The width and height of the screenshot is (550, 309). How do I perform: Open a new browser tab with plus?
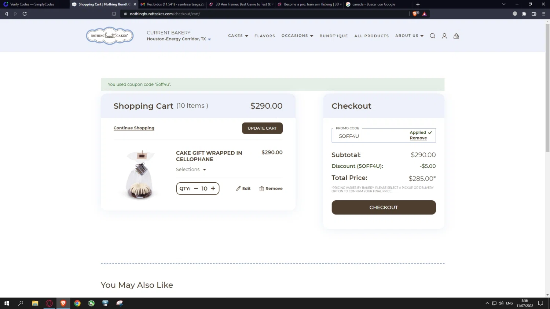(x=418, y=4)
